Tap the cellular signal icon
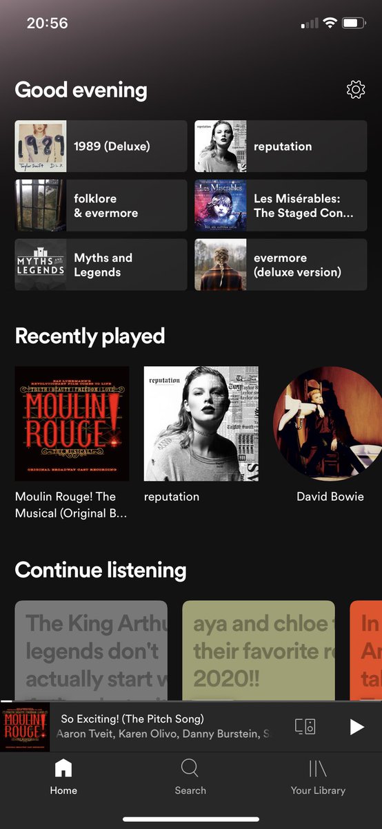 tap(310, 24)
